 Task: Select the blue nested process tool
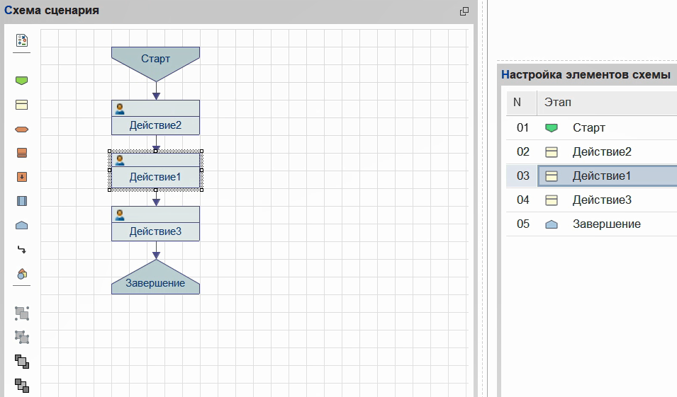click(21, 201)
